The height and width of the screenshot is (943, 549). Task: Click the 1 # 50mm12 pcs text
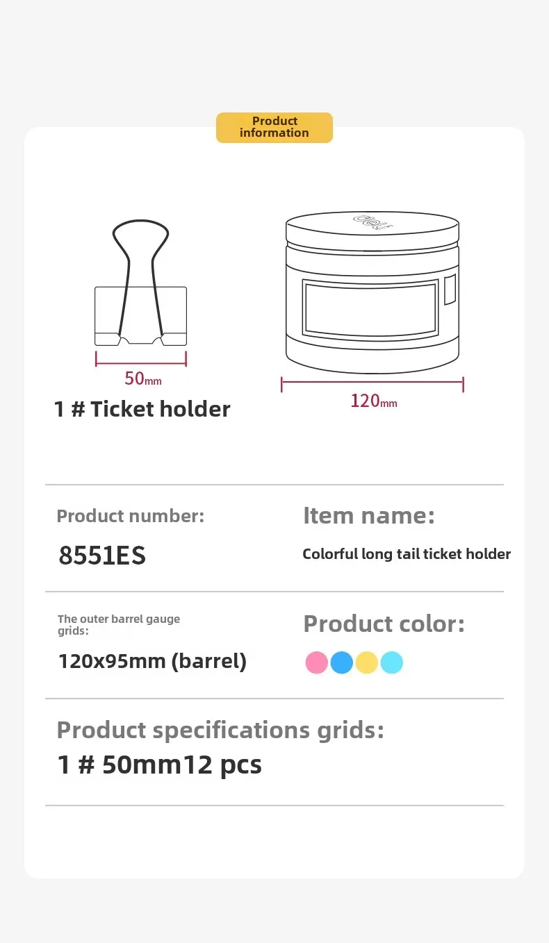(x=160, y=765)
